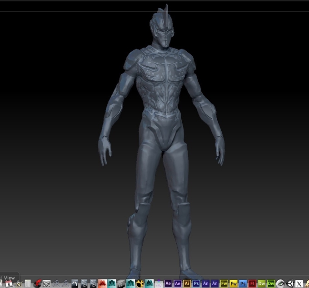Image resolution: width=309 pixels, height=288 pixels.
Task: Click the green eye application icon
Action: click(x=280, y=283)
